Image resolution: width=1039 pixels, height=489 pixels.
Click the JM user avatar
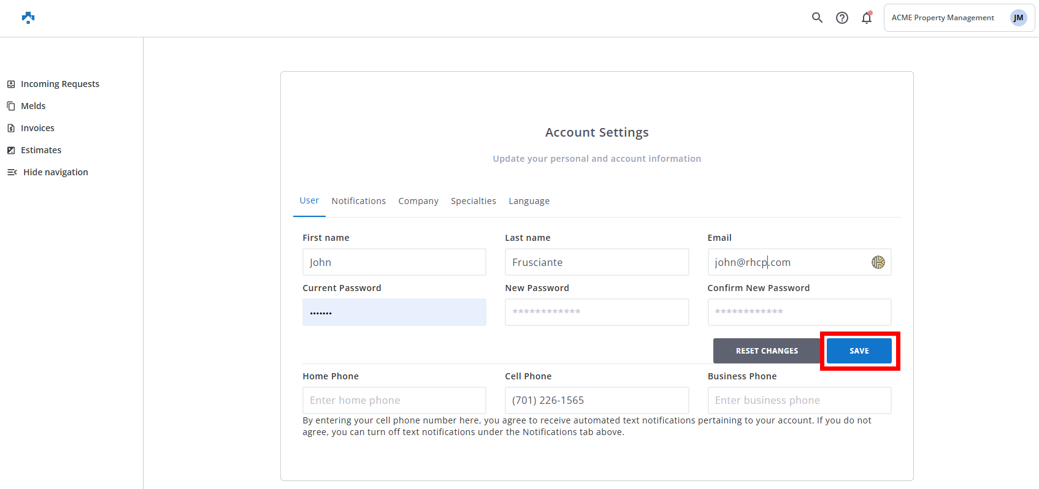1018,18
